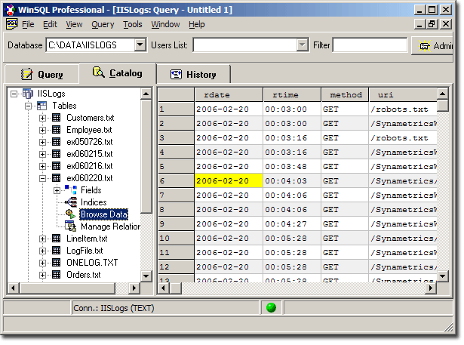Click the uri column header
The width and height of the screenshot is (464, 345).
(403, 95)
